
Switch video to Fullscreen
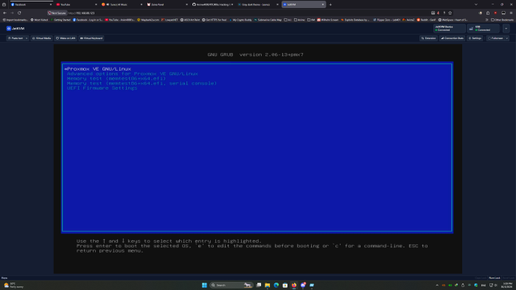pos(495,38)
